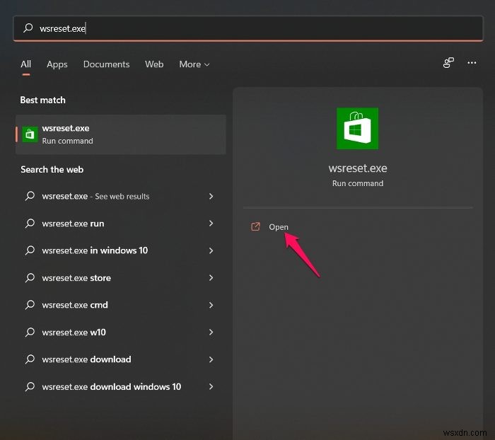Click search icon beside 'wsreset.exe w10'
This screenshot has width=495, height=440.
(30, 332)
